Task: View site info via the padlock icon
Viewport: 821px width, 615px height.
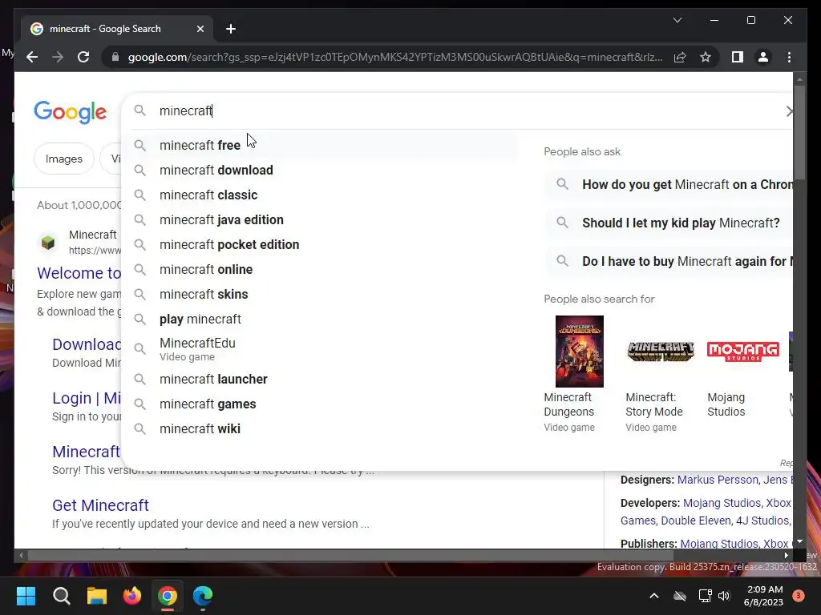Action: [115, 57]
